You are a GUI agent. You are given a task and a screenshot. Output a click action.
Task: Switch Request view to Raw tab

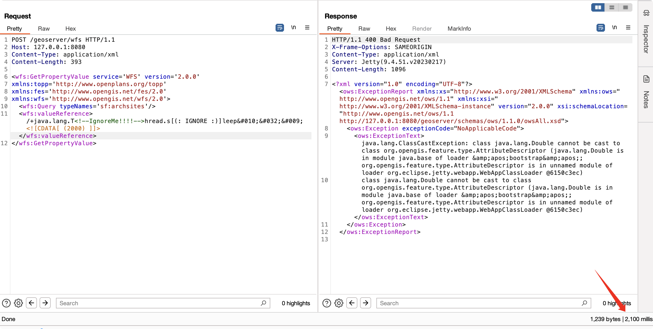pyautogui.click(x=44, y=29)
